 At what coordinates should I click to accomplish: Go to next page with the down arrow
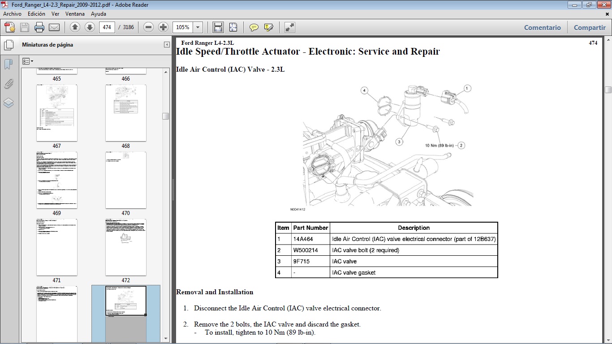(x=90, y=27)
